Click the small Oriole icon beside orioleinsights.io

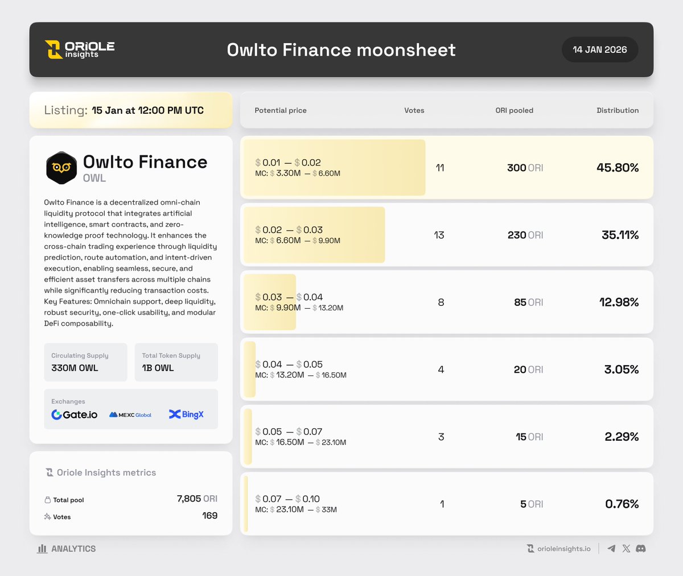(530, 549)
